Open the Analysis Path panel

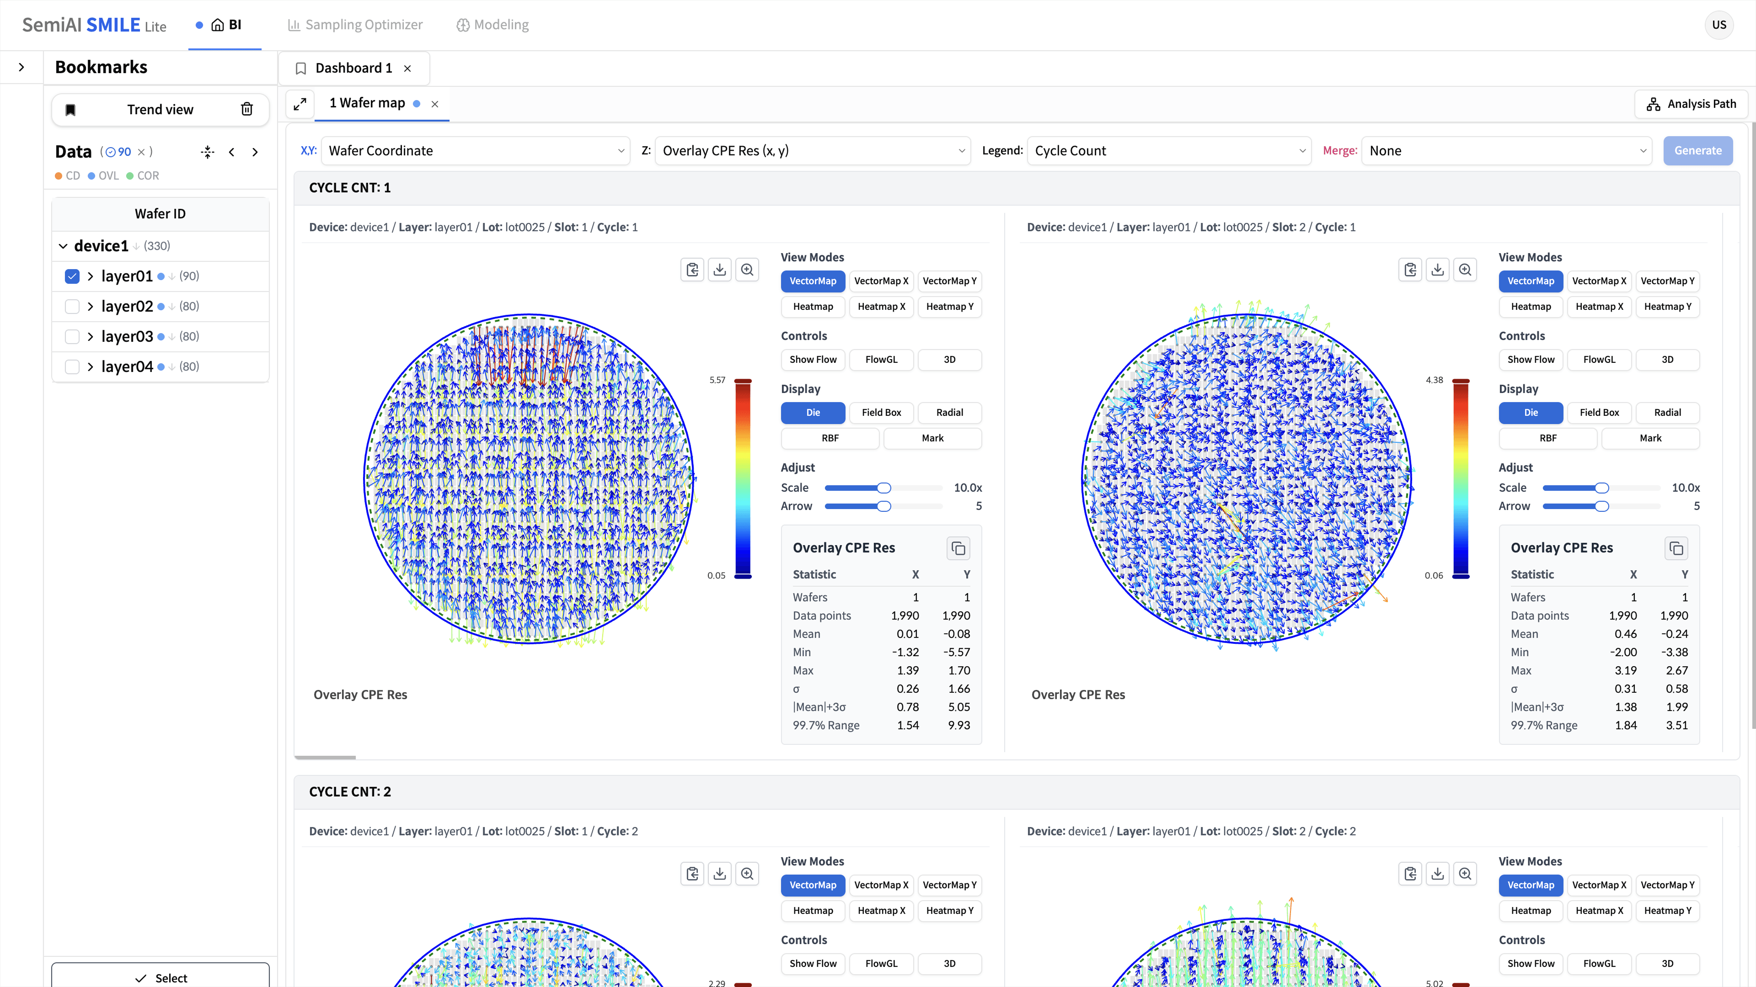[x=1691, y=104]
